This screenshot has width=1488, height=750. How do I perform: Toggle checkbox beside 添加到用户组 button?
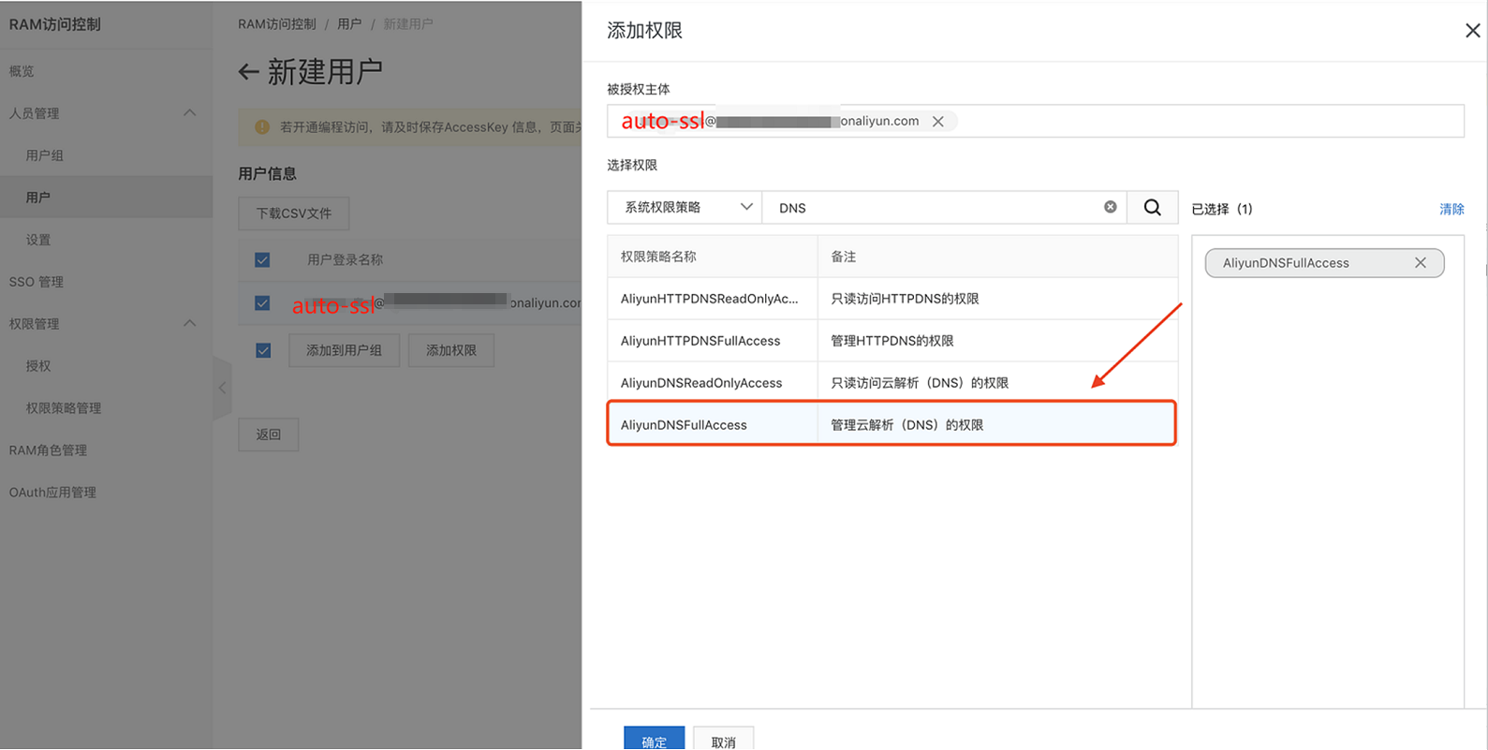[x=263, y=350]
